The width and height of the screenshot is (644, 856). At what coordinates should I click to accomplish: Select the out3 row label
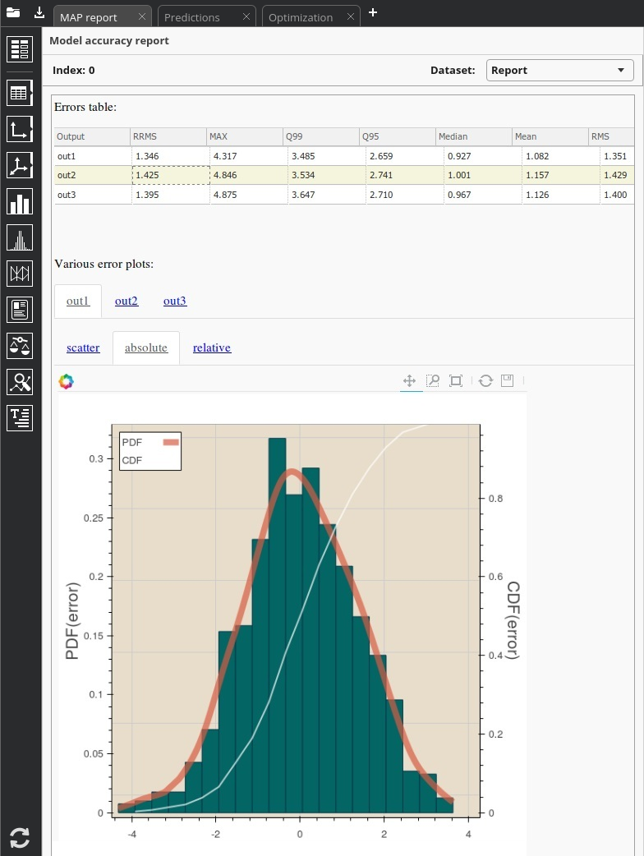(x=67, y=195)
